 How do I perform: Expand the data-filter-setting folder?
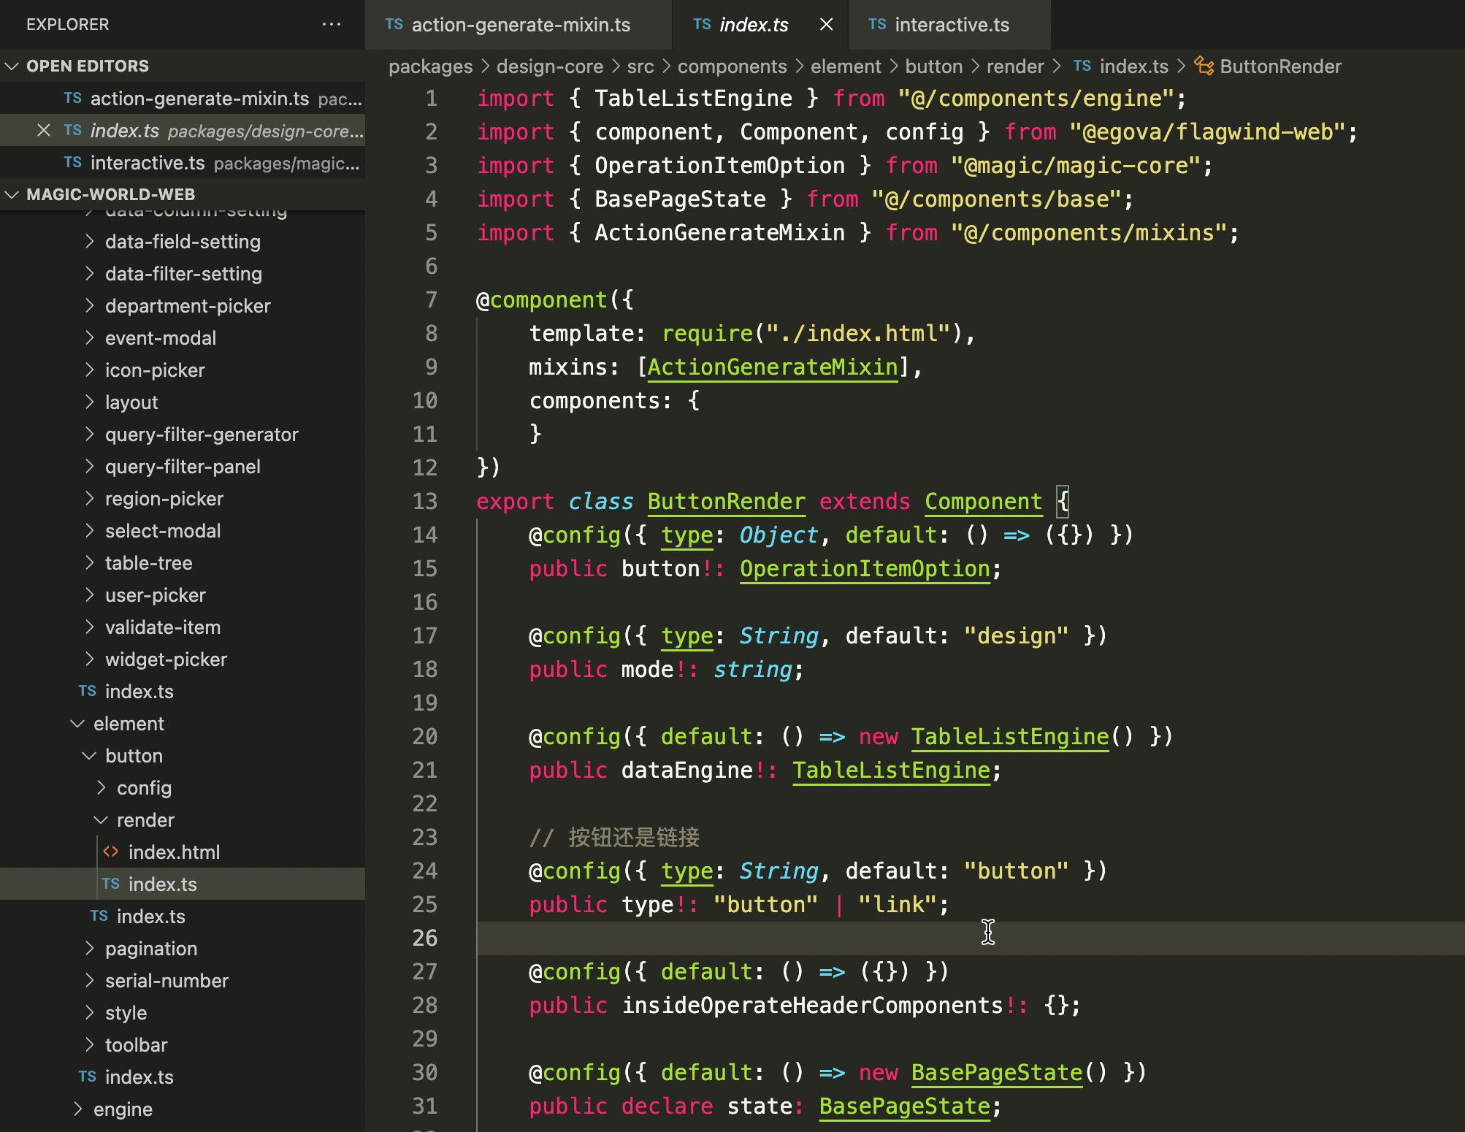click(x=183, y=273)
